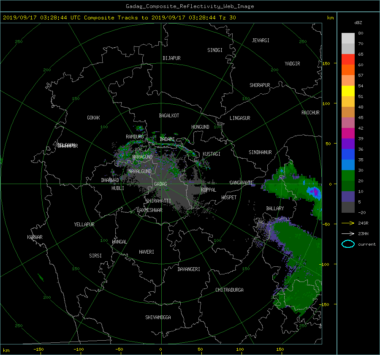This screenshot has width=380, height=355.
Task: Click the BALLARY city label
Action: pos(275,209)
